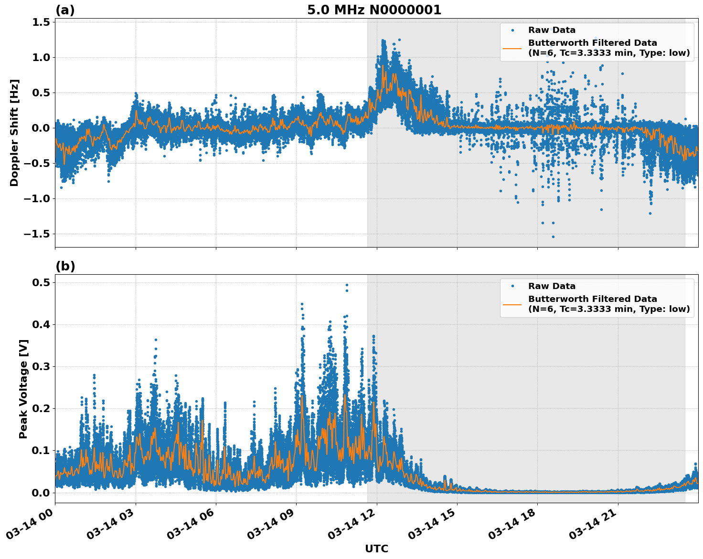Click the 03-14 12 tick label on the time axis

(x=352, y=522)
